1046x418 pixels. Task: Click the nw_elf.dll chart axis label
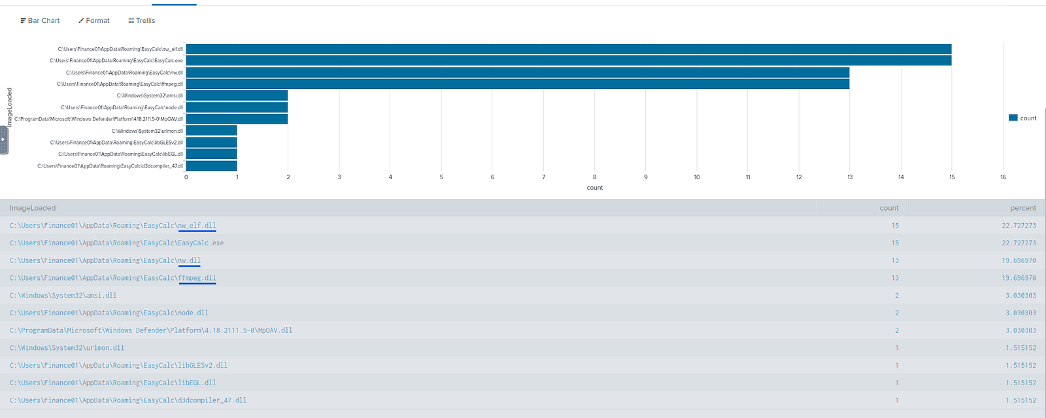120,49
